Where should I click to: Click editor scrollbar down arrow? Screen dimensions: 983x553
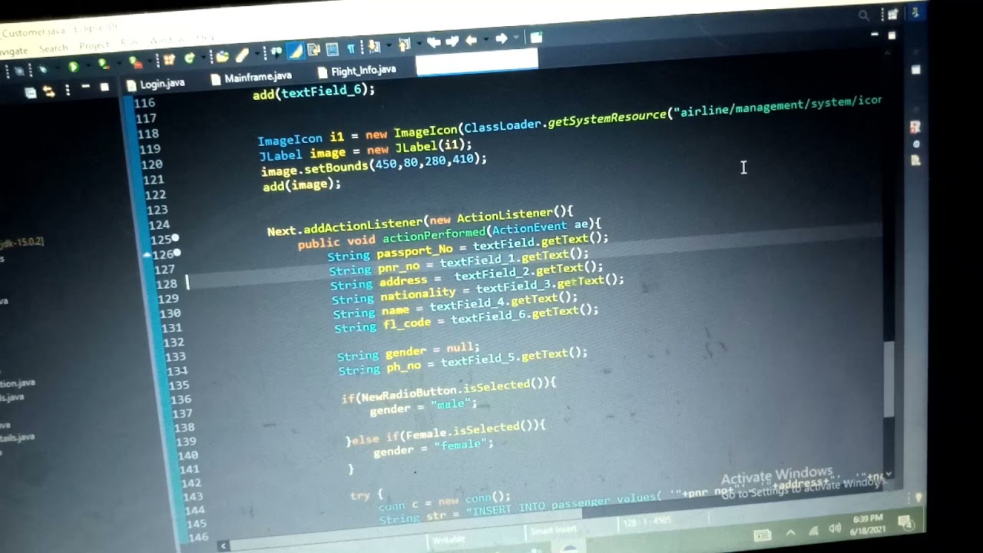tap(889, 474)
